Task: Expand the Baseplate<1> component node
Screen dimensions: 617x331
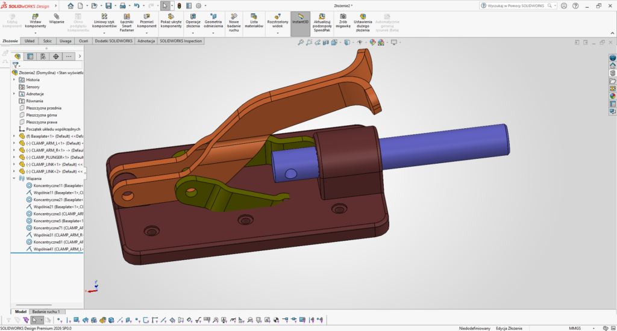Action: (14, 136)
